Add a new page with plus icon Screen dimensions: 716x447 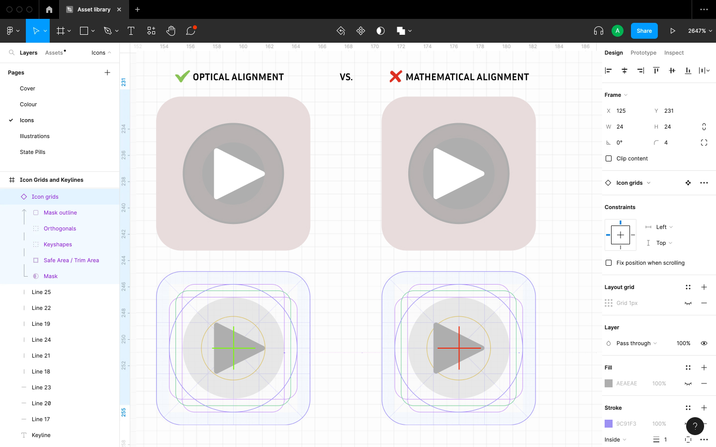[107, 73]
